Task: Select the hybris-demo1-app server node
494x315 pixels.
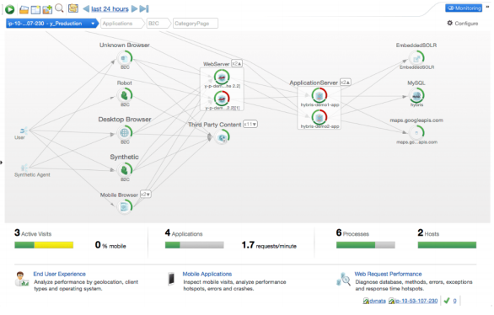Action: coord(319,96)
